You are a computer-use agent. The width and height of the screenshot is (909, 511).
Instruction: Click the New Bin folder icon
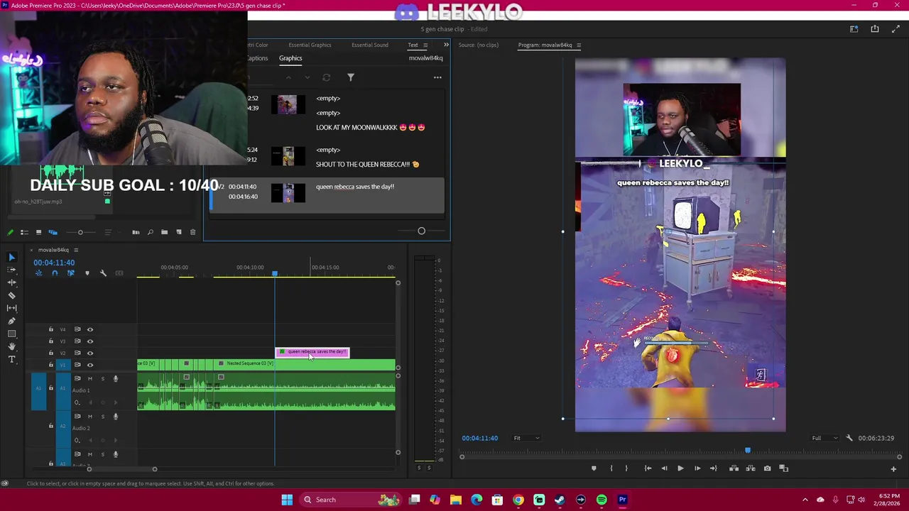pos(164,232)
